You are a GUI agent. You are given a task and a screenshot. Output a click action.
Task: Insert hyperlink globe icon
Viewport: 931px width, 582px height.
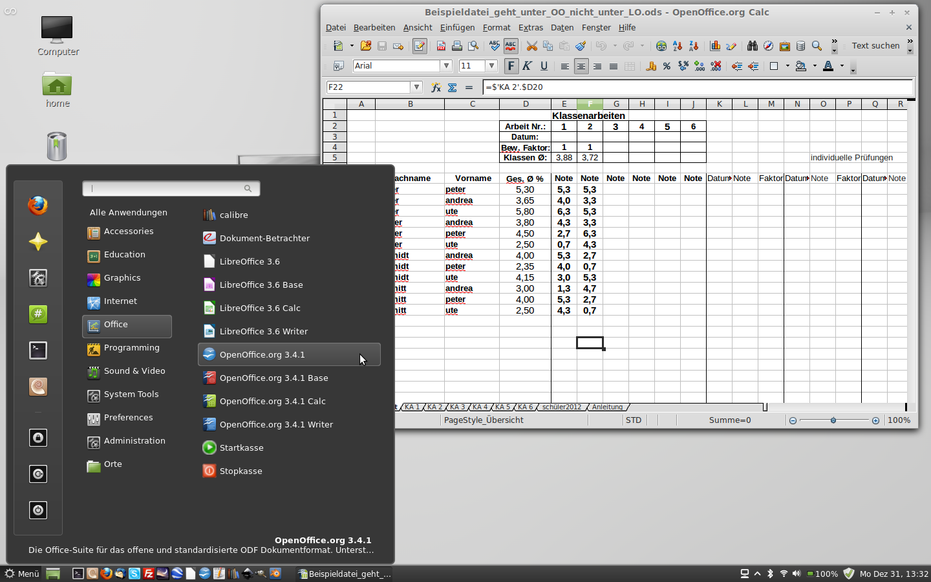pyautogui.click(x=661, y=46)
